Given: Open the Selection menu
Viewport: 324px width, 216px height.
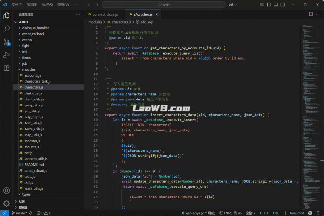Looking at the screenshot, I should [48, 5].
